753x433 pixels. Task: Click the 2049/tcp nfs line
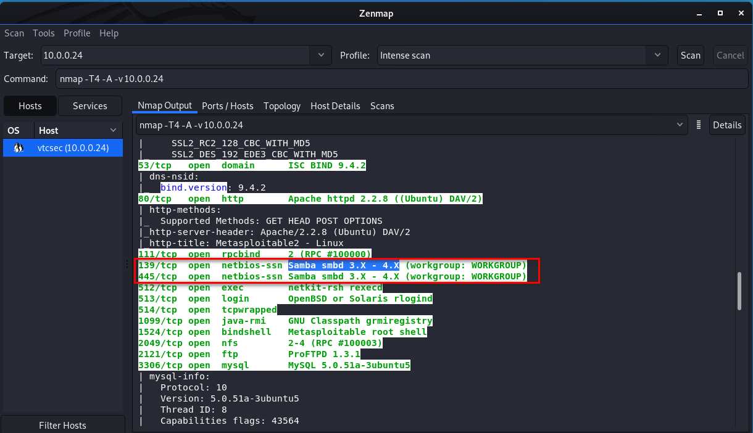click(260, 343)
